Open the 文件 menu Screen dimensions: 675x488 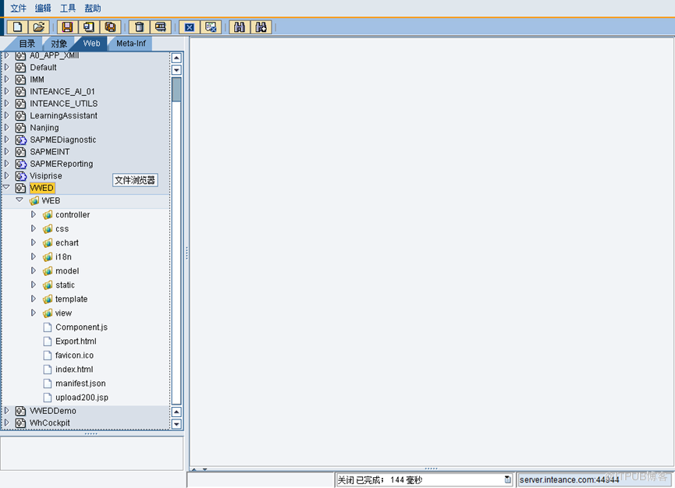[x=18, y=8]
